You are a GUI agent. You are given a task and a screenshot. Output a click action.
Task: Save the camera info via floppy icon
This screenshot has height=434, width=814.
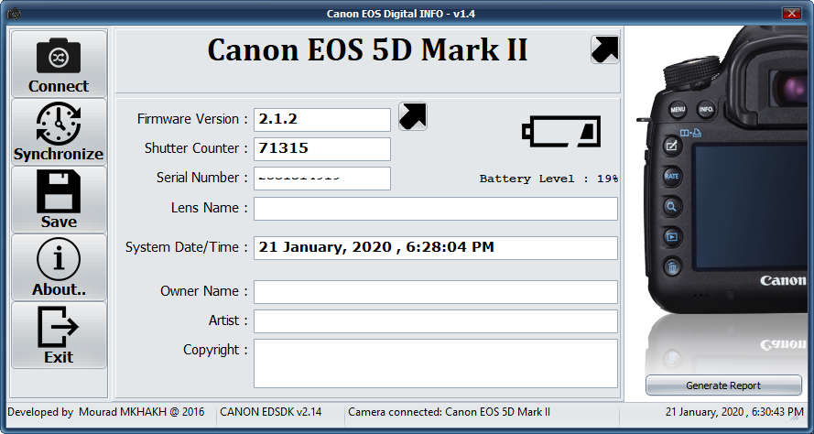click(x=59, y=200)
